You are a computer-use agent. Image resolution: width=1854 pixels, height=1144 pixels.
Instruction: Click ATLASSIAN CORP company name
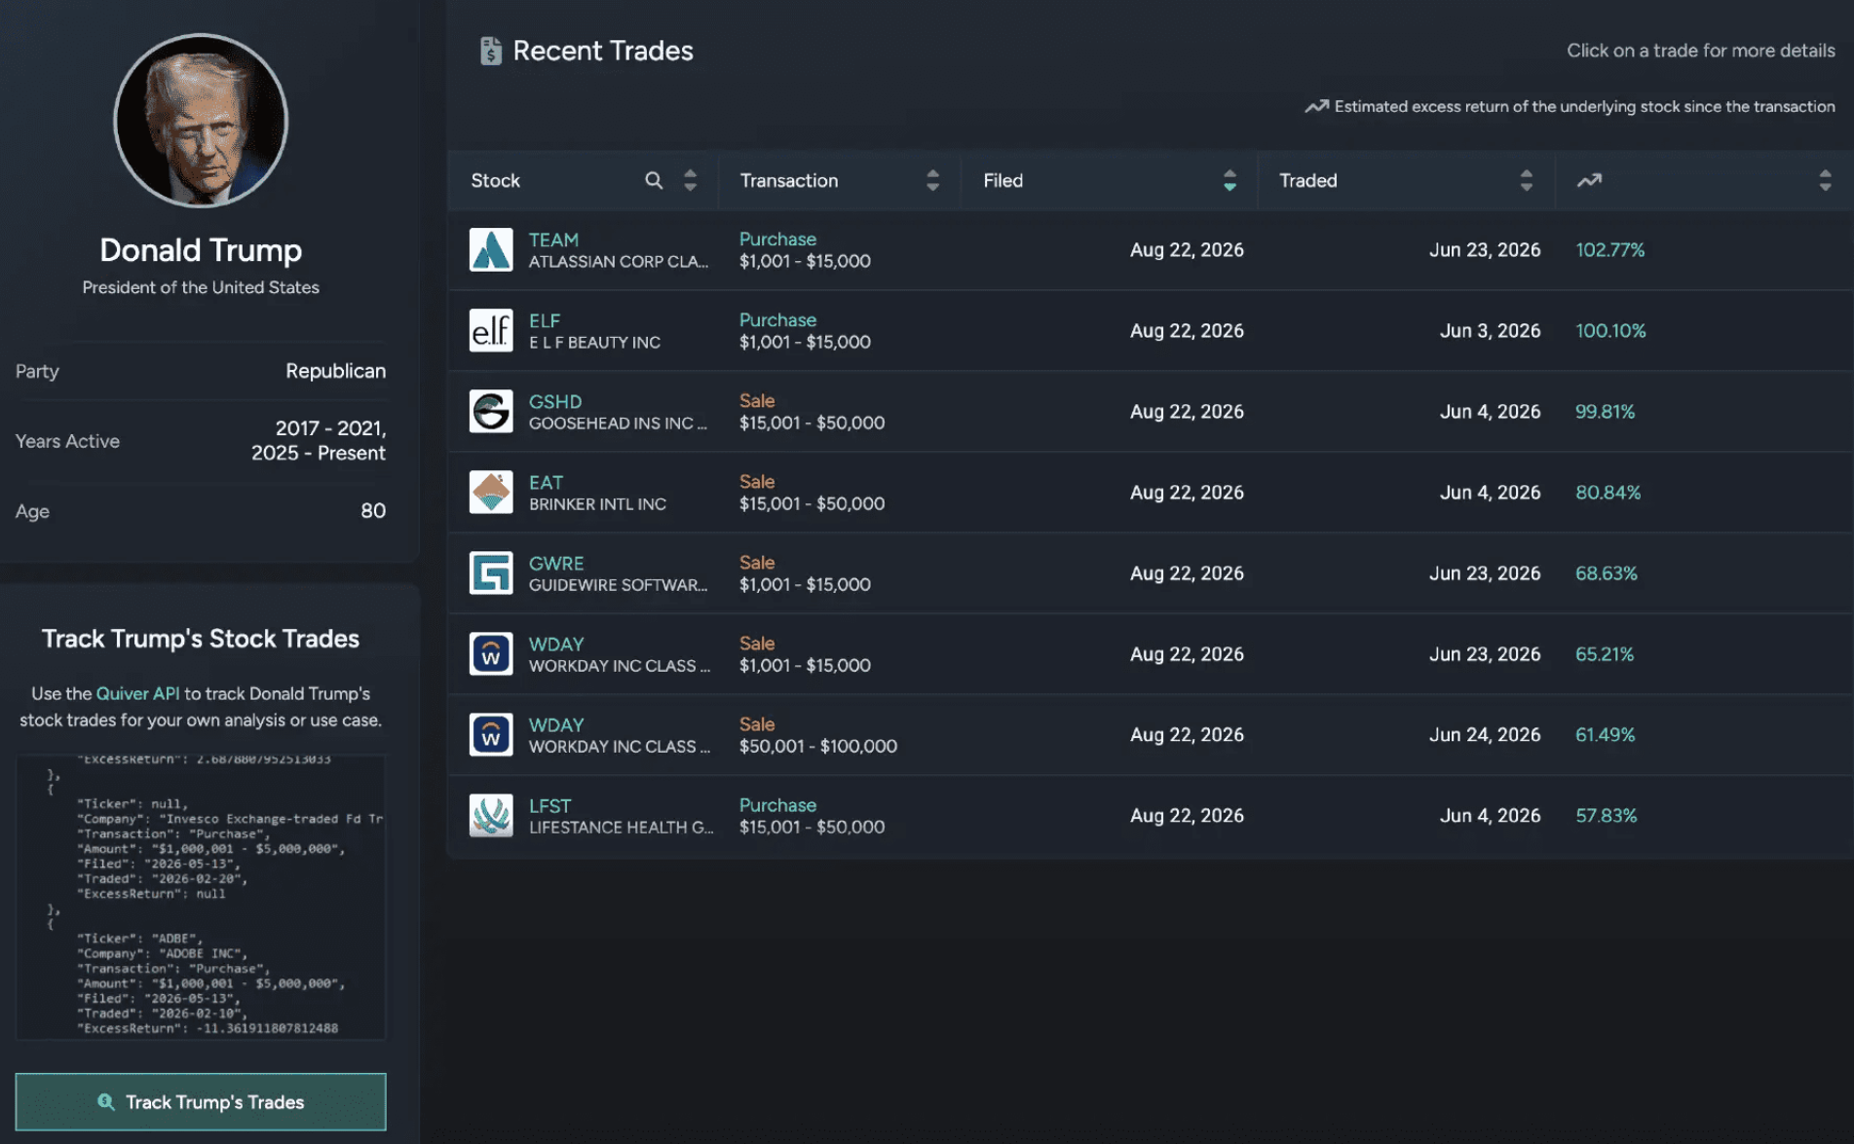(x=618, y=261)
